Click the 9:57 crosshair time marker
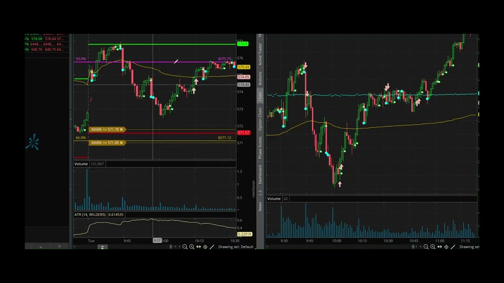This screenshot has height=283, width=504. point(157,241)
